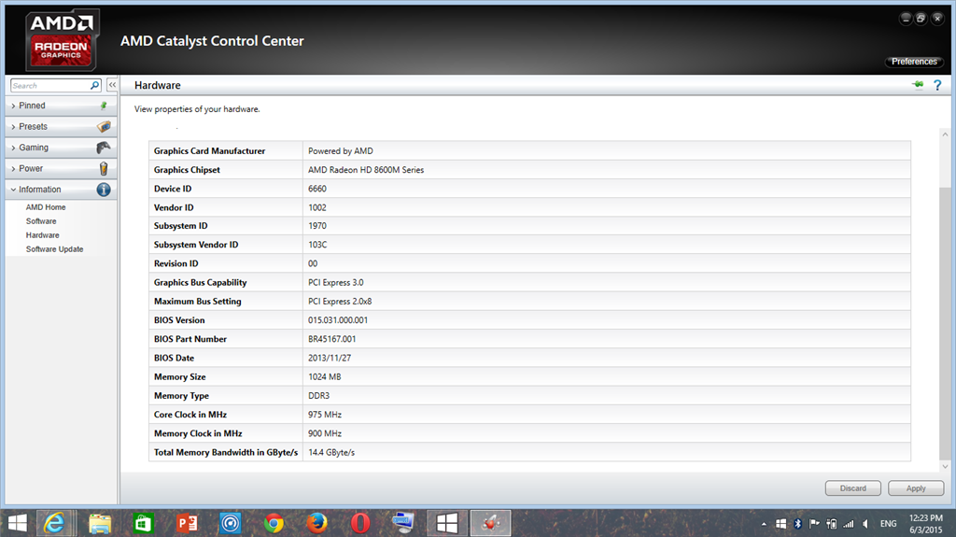Screen dimensions: 956x537
Task: Click inside the Search field
Action: click(x=50, y=85)
